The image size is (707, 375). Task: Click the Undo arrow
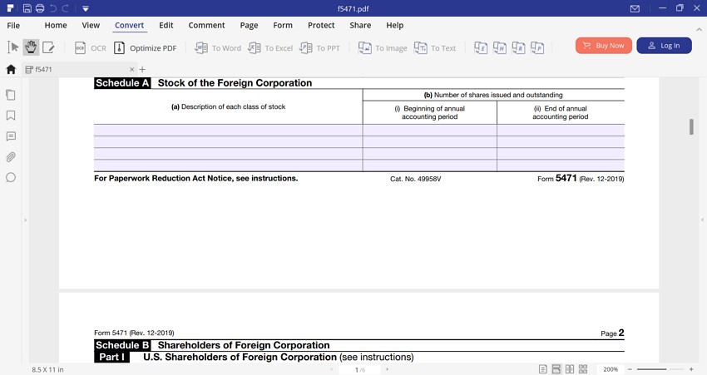coord(52,8)
